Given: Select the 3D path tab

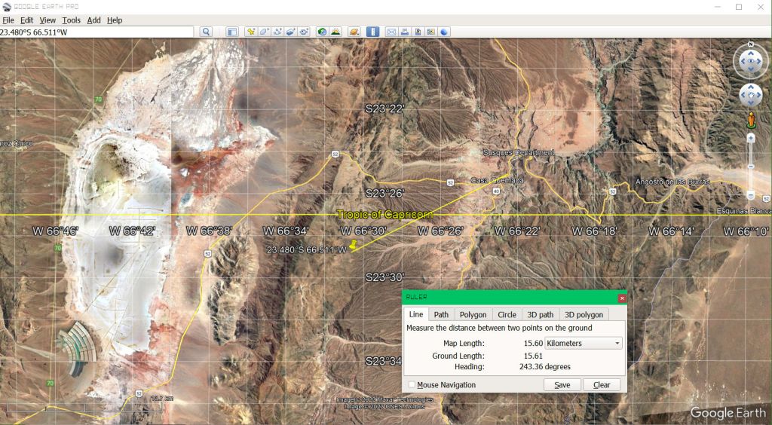Looking at the screenshot, I should (540, 314).
